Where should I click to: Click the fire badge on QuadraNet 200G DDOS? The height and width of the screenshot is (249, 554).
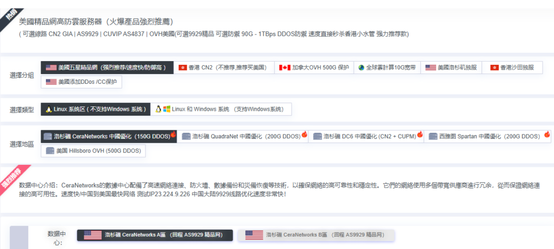tap(304, 134)
